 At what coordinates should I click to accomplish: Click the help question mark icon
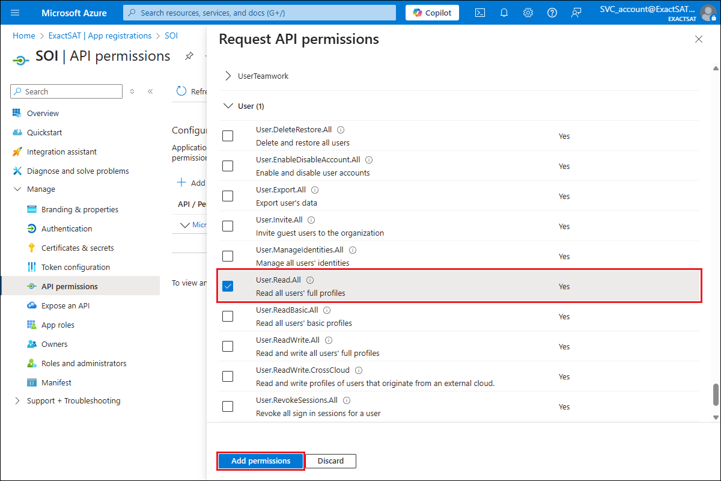[x=552, y=13]
